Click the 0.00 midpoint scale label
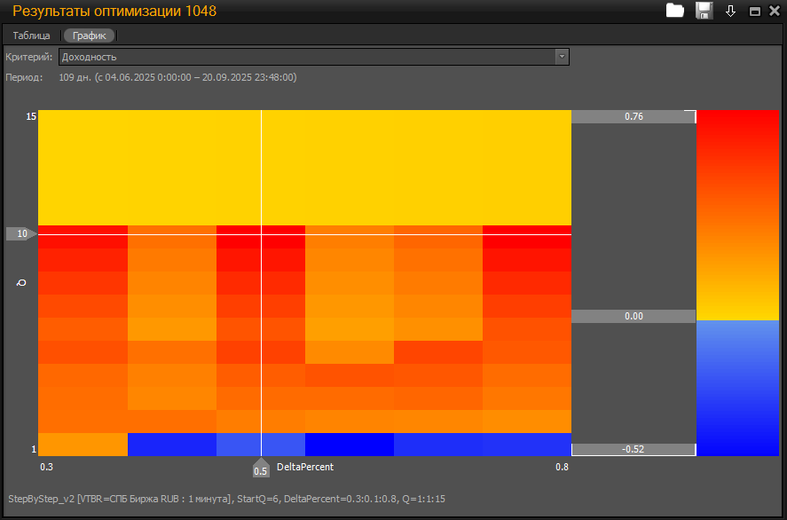Screen dimensions: 787x520 pos(634,316)
